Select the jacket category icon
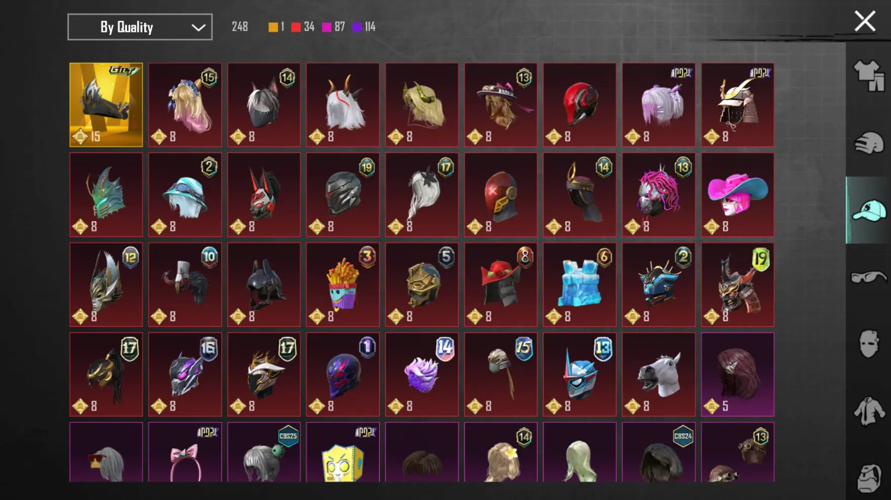The image size is (891, 500). pos(869,411)
